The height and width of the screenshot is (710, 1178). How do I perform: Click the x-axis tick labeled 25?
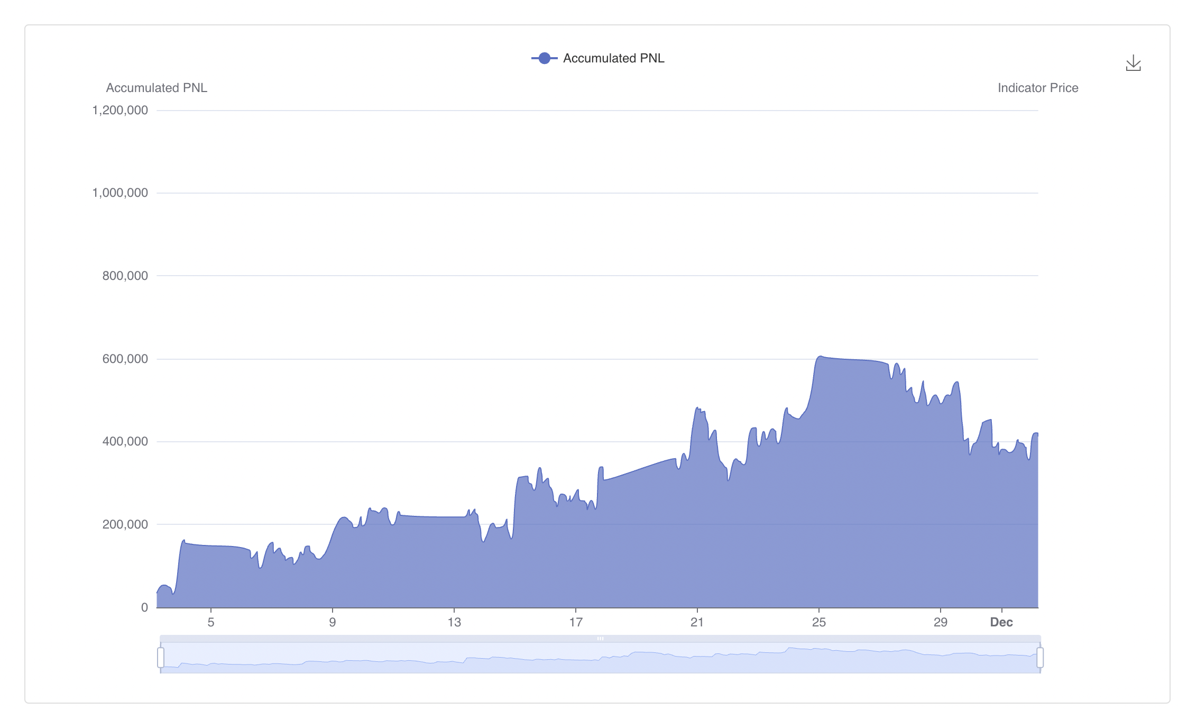tap(819, 622)
